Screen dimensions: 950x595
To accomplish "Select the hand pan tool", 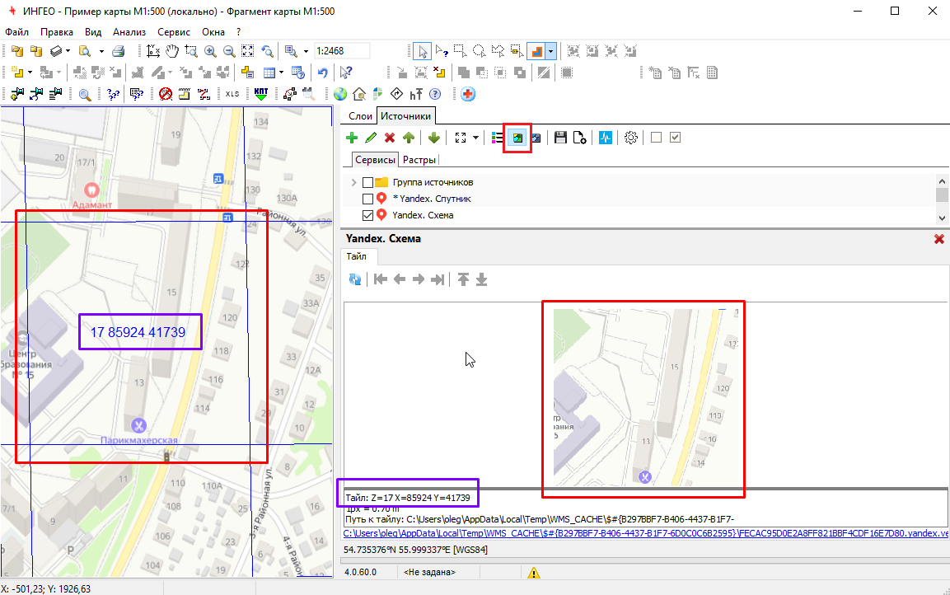I will 172,51.
